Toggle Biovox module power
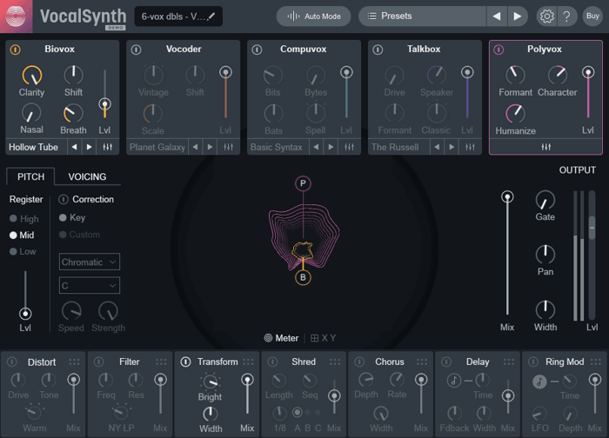 15,50
